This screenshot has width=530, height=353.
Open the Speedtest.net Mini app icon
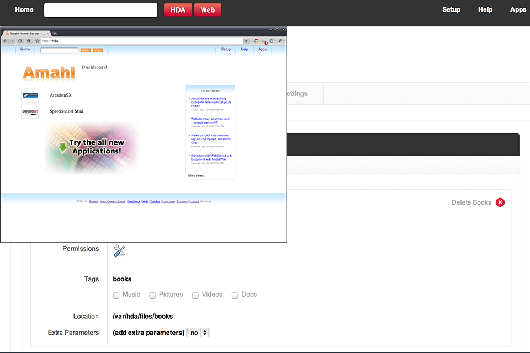[x=30, y=111]
